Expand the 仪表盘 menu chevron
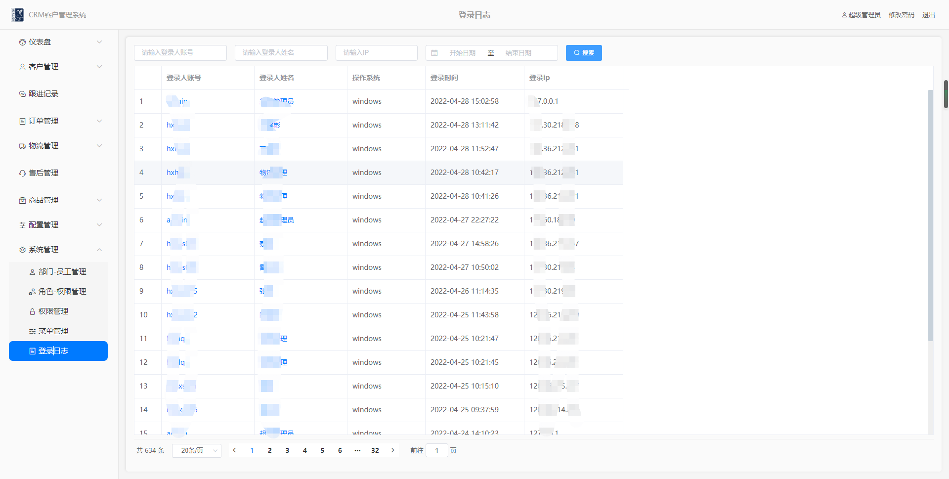 [x=99, y=42]
